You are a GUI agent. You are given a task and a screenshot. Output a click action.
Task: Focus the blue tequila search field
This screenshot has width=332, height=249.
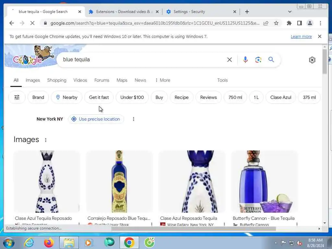142,60
